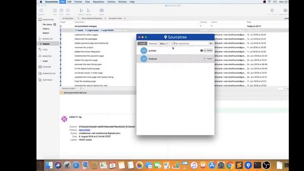The height and width of the screenshot is (171, 304).
Task: Open the All Branches dropdown
Action: pos(70,19)
